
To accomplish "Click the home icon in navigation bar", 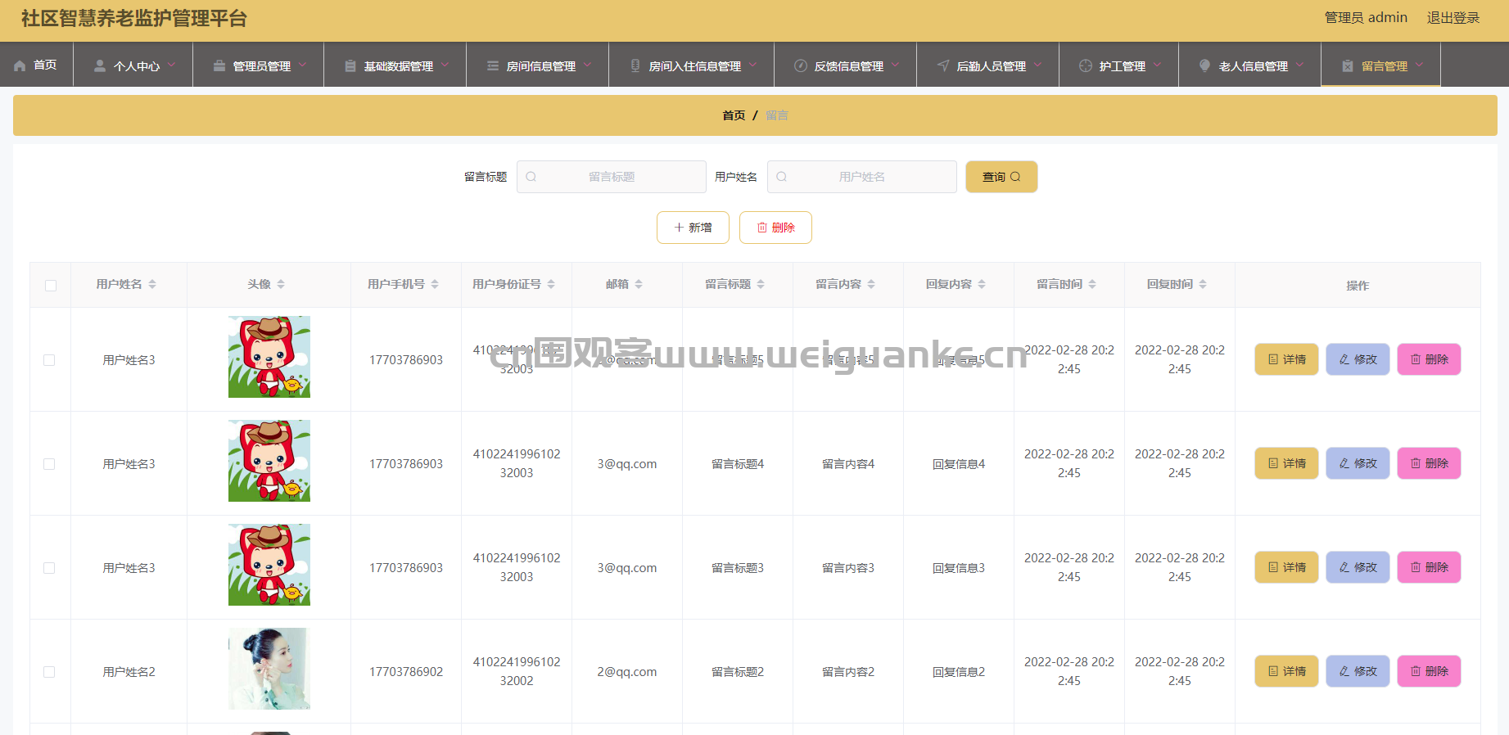I will (20, 65).
